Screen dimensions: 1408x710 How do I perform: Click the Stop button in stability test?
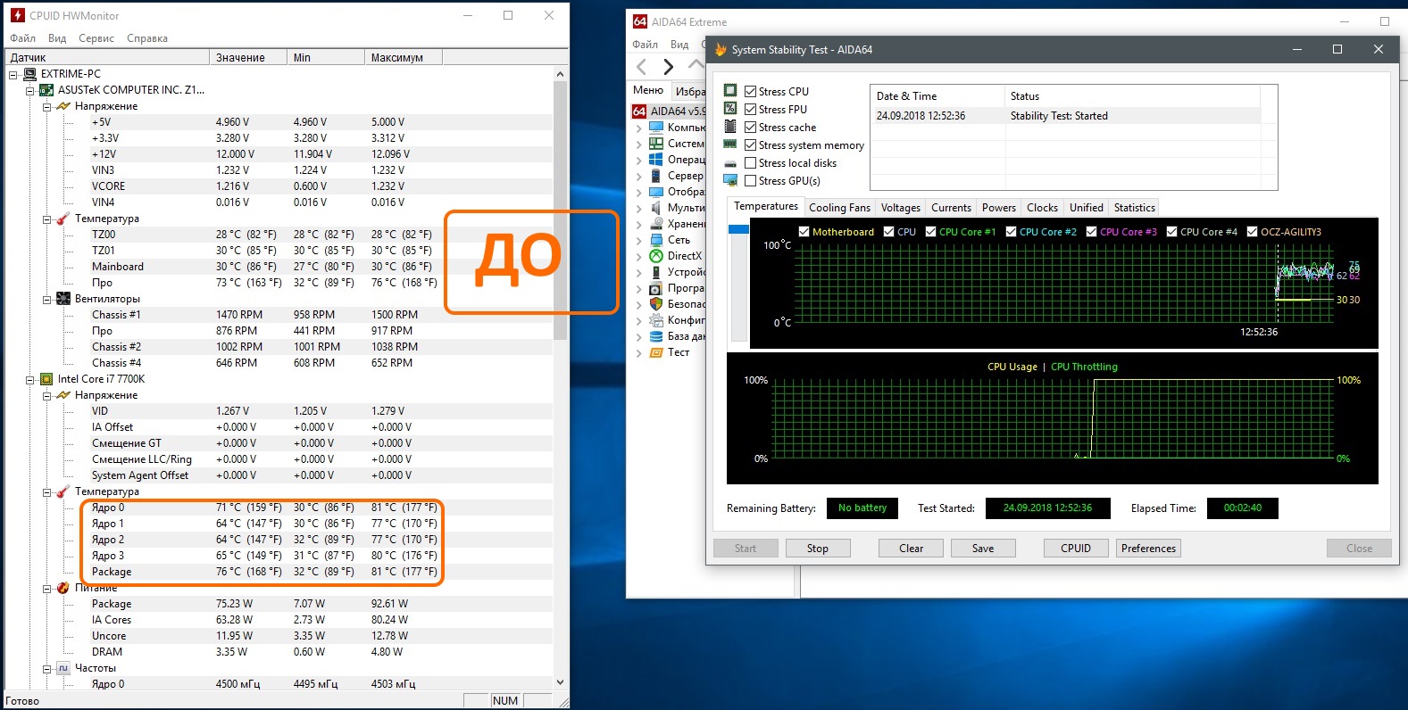coord(818,549)
